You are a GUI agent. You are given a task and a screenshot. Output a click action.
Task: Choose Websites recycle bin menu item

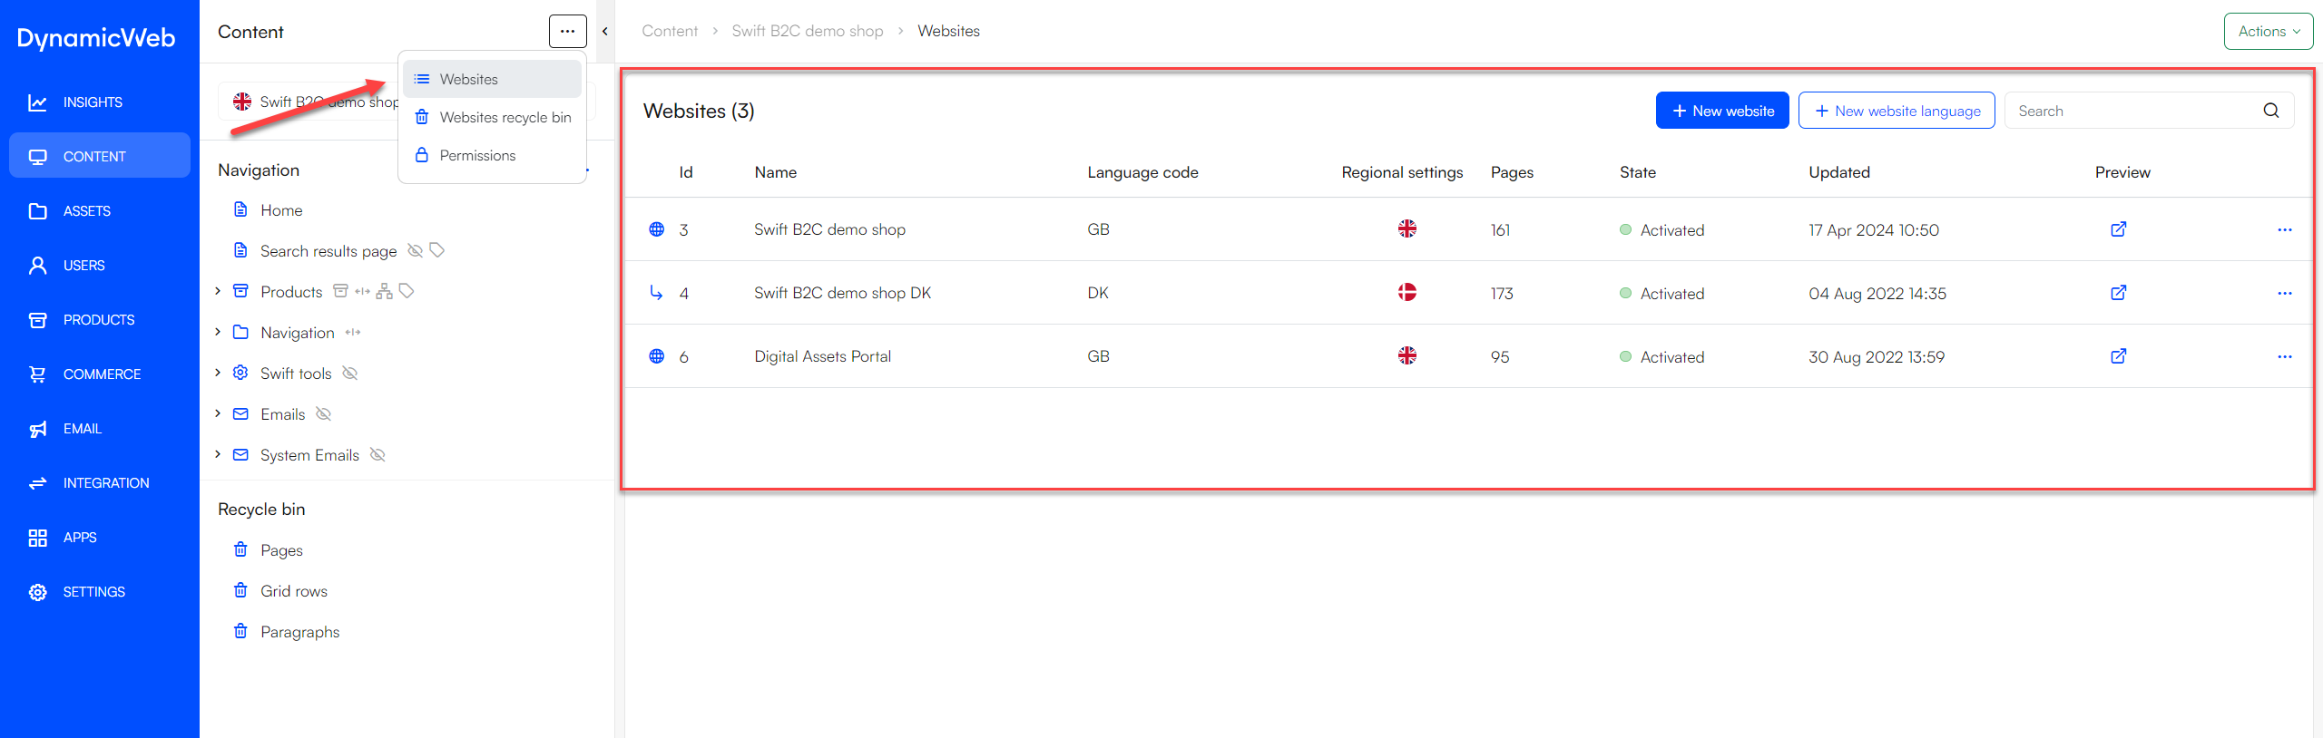(492, 117)
